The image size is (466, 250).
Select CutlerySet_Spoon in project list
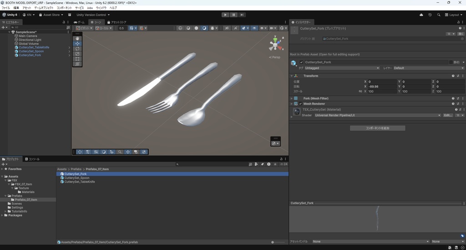(172, 178)
